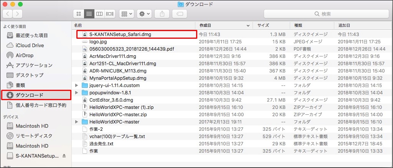The image size is (393, 168).
Task: Click the CotEditor_3.6.0.dmg disk image icon
Action: pos(85,100)
